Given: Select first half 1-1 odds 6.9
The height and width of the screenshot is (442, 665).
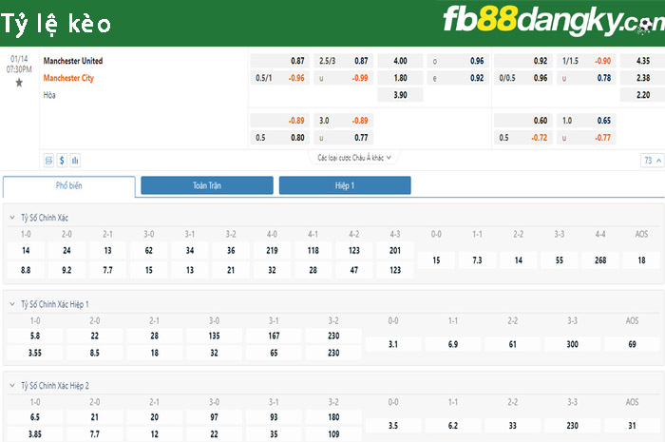Looking at the screenshot, I should (453, 344).
